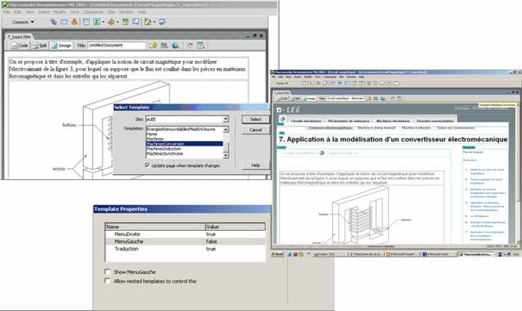Click the Hyperlink icon in Insert bar
Screen dimensions: 522x311
[53, 22]
